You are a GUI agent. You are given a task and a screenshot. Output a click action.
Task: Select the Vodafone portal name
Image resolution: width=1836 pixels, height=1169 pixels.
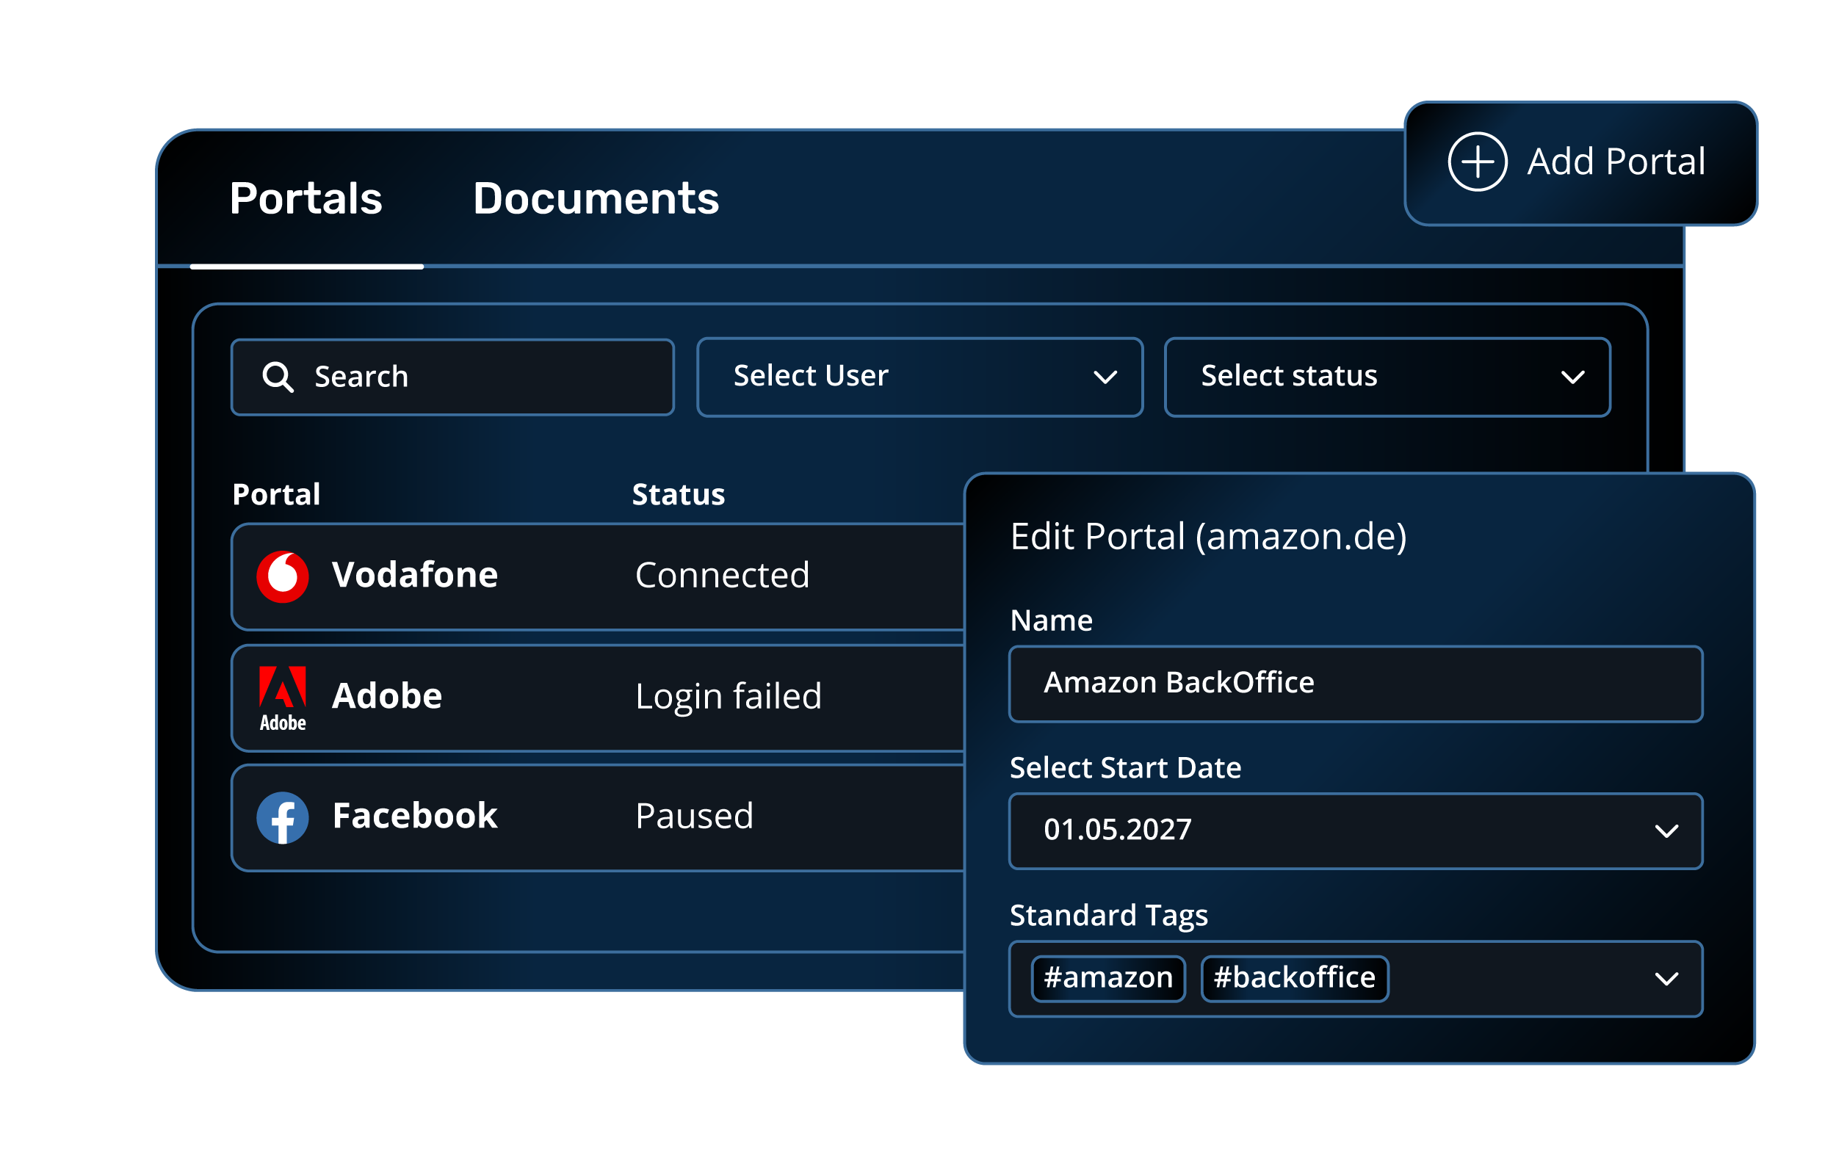pos(415,574)
